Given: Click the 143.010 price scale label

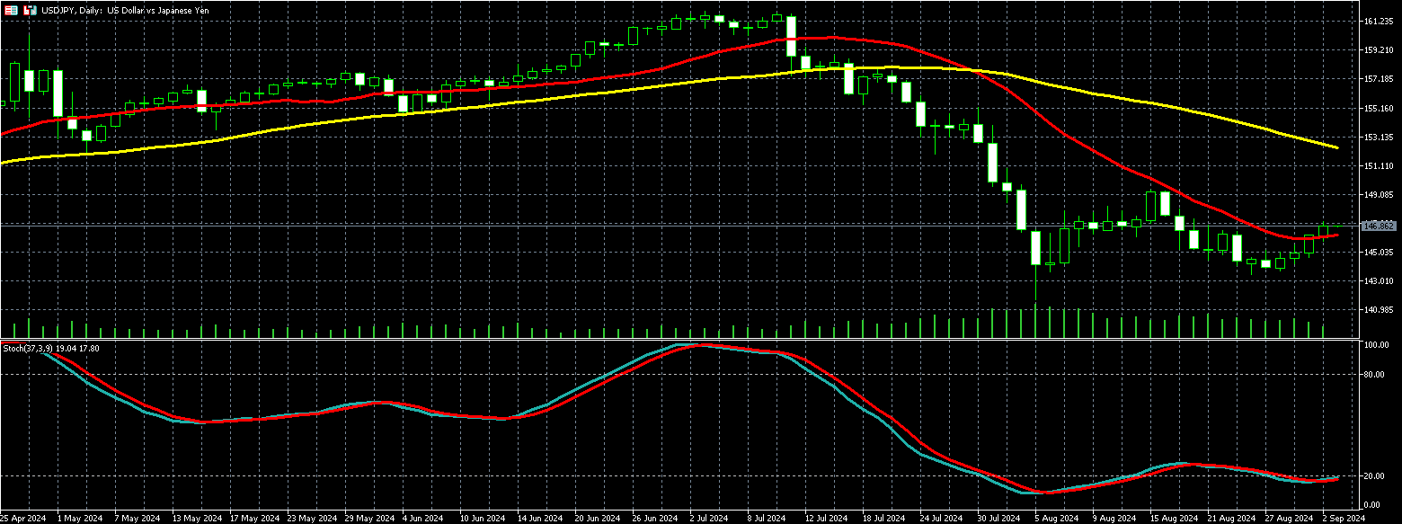Looking at the screenshot, I should click(x=1378, y=281).
